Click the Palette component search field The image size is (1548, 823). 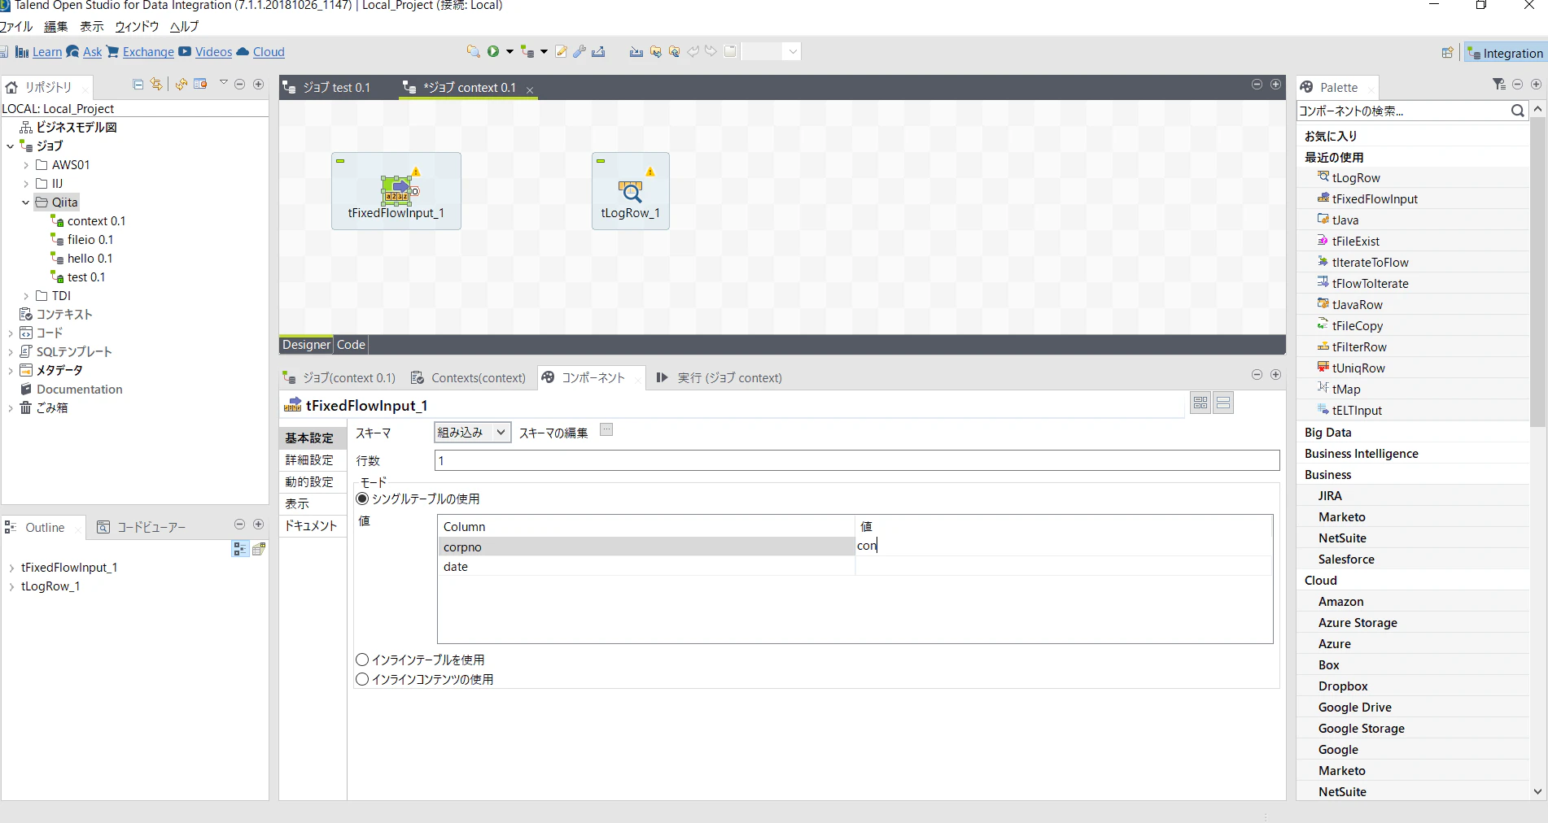1403,111
